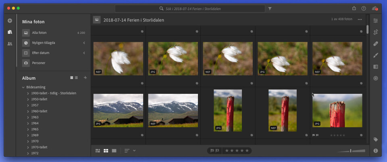This screenshot has width=387, height=162.
Task: Collapse the Bildesamling folder
Action: point(23,87)
